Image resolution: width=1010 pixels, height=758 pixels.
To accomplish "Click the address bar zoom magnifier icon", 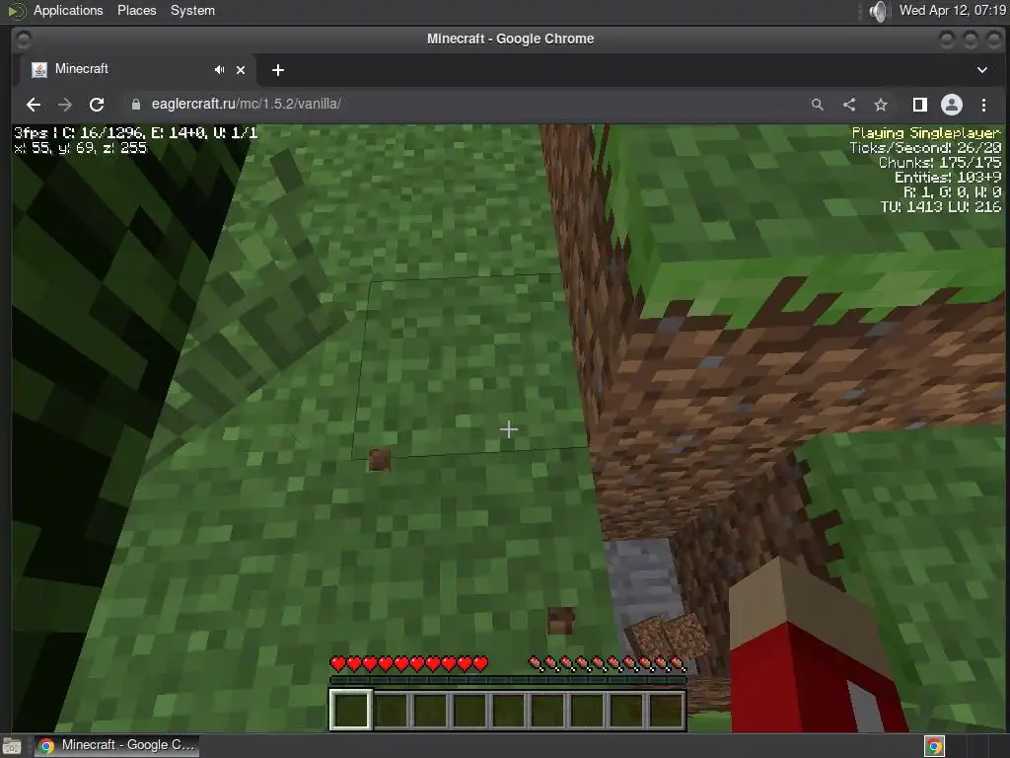I will click(817, 105).
